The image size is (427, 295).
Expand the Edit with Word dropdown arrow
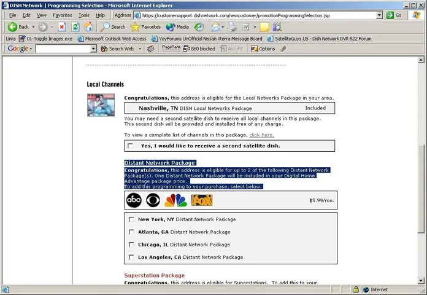click(x=255, y=27)
